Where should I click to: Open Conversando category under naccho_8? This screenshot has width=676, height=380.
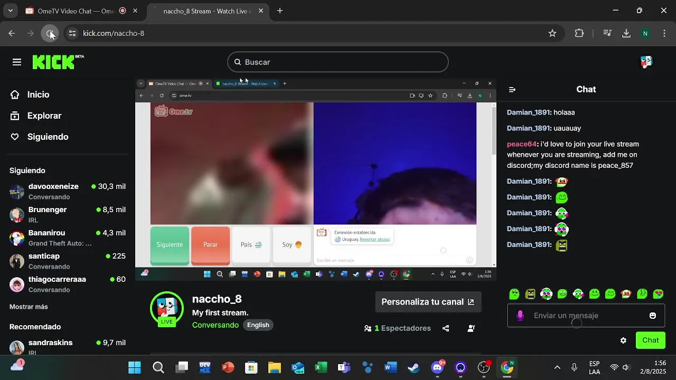[x=215, y=325]
